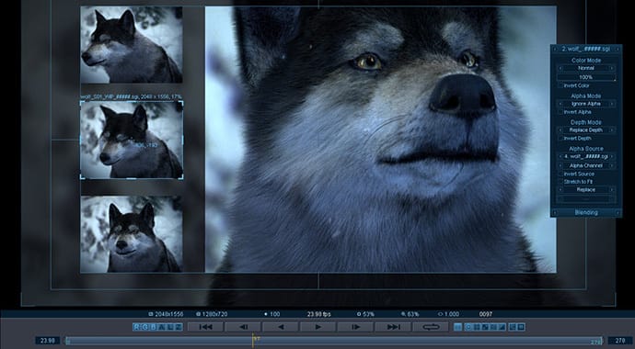This screenshot has width=635, height=349.
Task: Play the sequence forward
Action: [x=318, y=327]
